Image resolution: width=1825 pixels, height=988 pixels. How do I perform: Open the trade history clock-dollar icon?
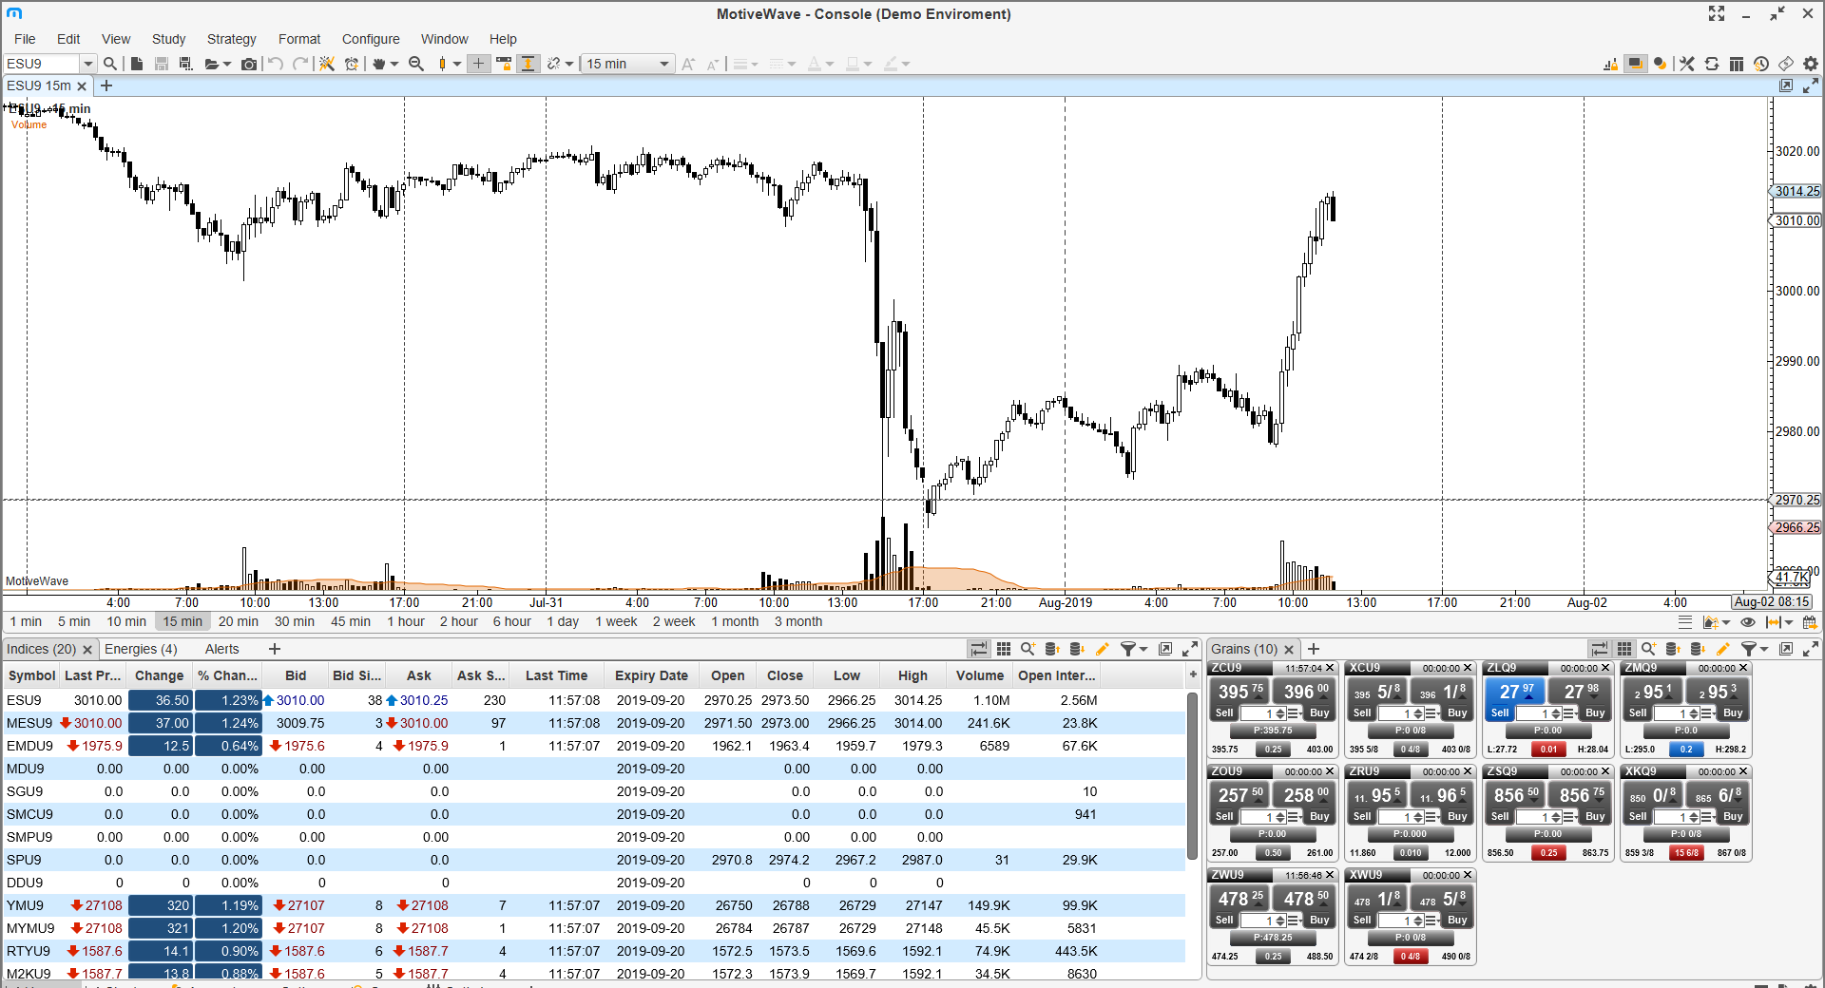click(1761, 64)
